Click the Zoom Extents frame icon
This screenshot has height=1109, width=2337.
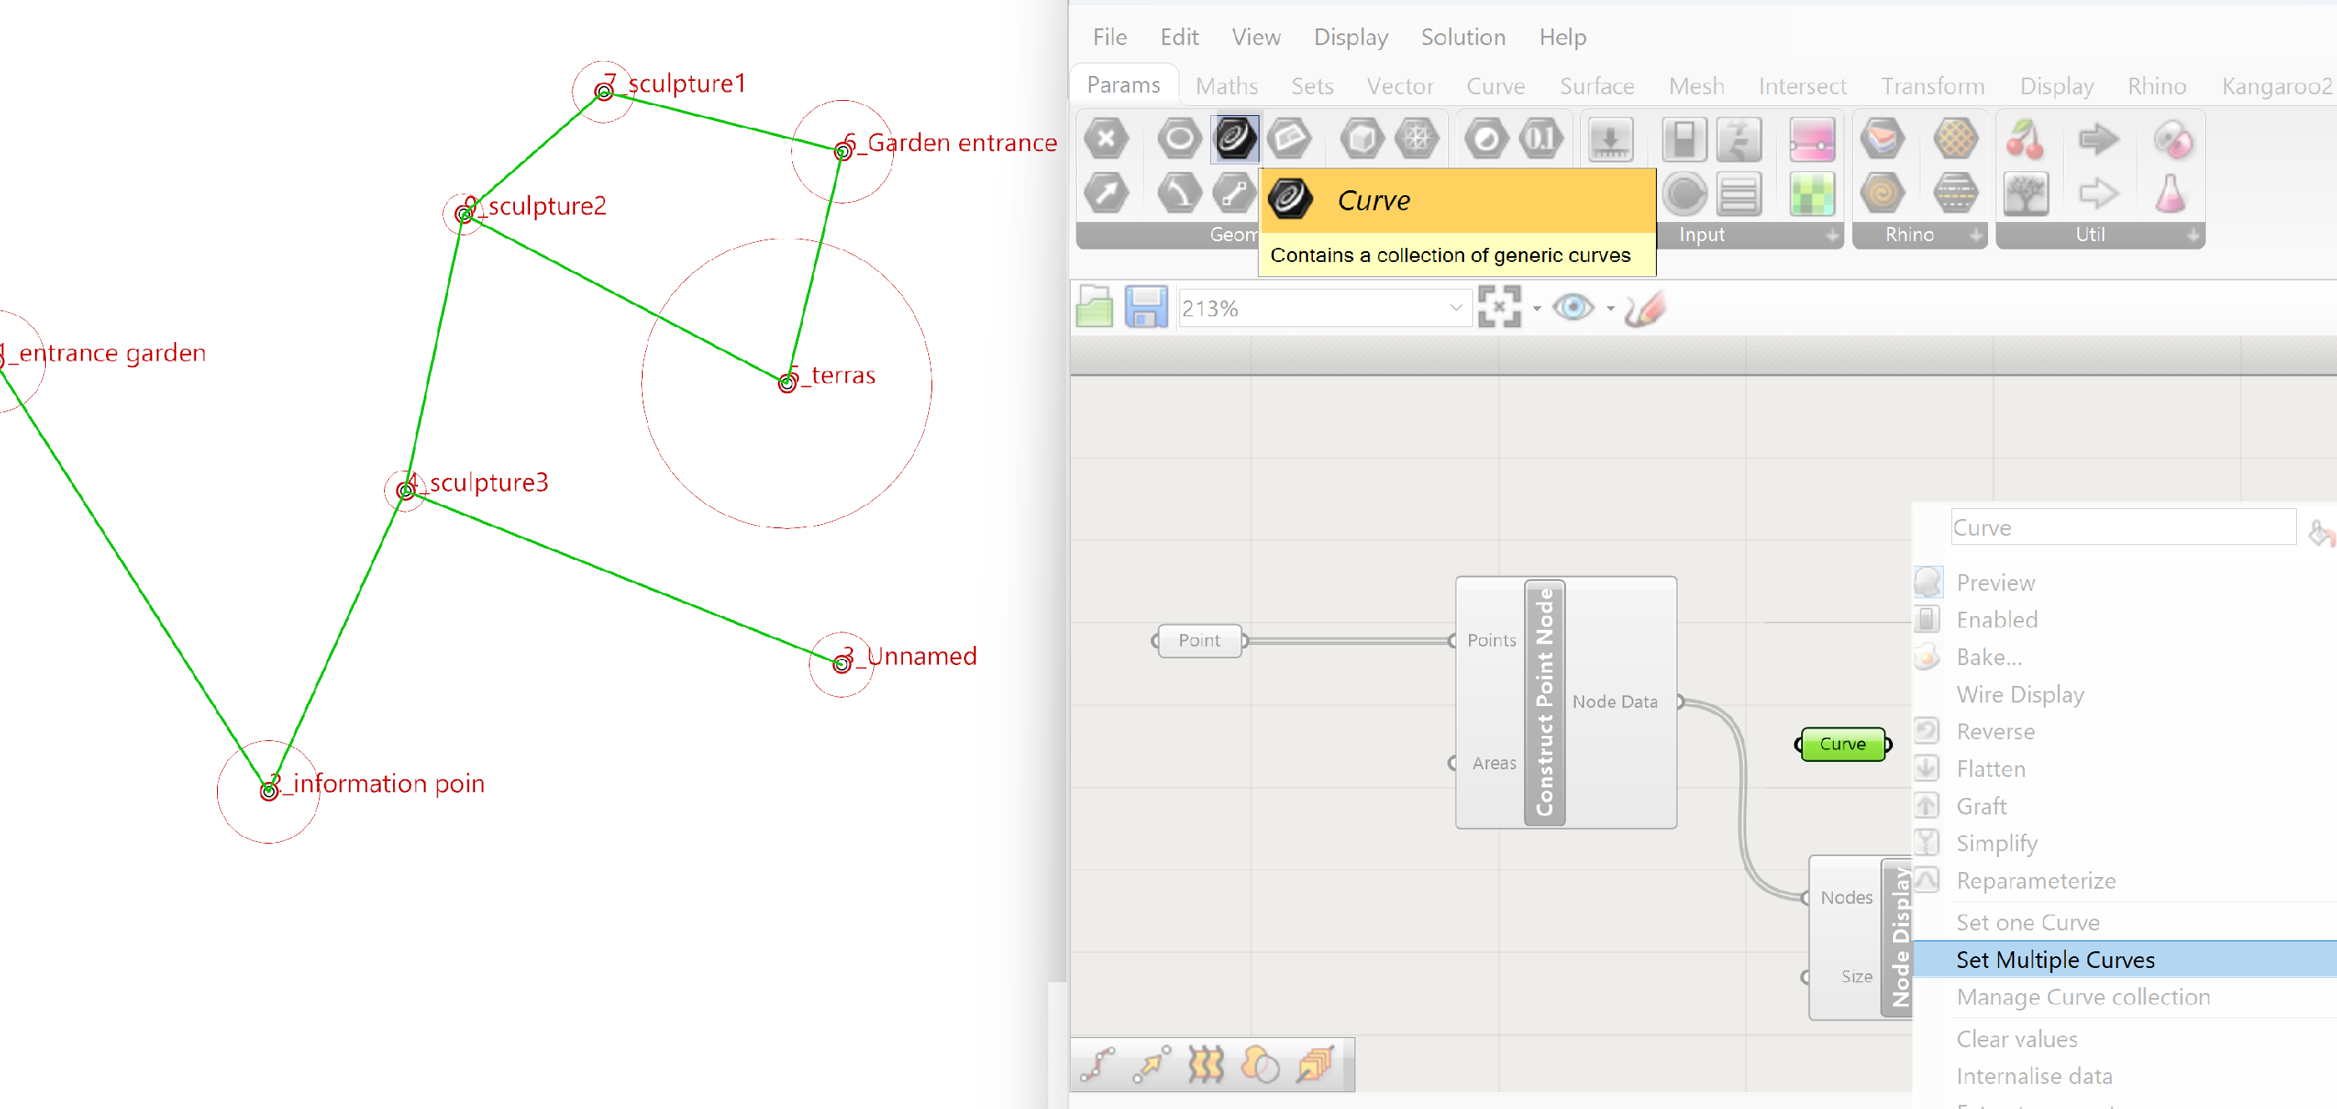tap(1499, 307)
